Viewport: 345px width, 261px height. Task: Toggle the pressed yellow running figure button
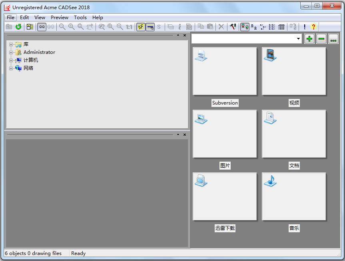141,27
